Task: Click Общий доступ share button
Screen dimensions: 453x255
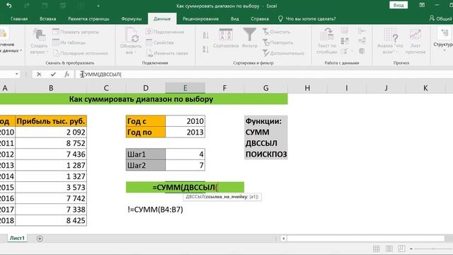Action: pyautogui.click(x=440, y=19)
